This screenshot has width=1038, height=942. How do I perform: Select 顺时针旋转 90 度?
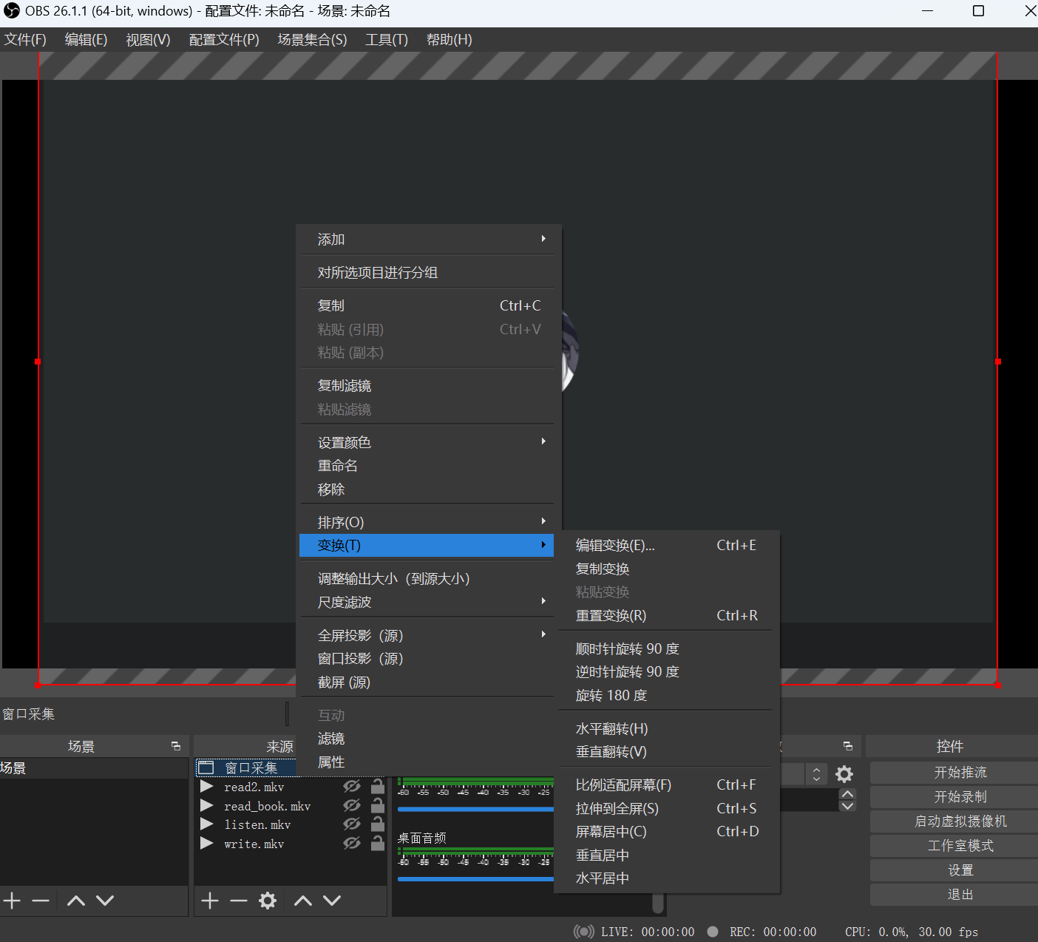click(x=666, y=648)
